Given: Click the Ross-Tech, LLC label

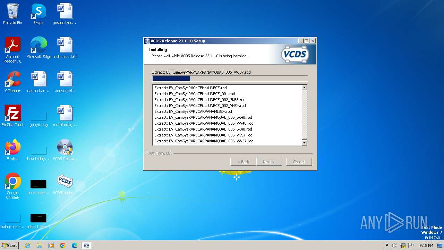Looking at the screenshot, I should (159, 153).
